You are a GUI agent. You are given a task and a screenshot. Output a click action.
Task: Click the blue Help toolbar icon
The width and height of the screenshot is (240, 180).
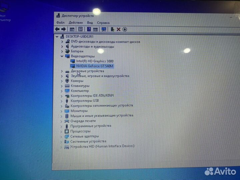coord(89,29)
